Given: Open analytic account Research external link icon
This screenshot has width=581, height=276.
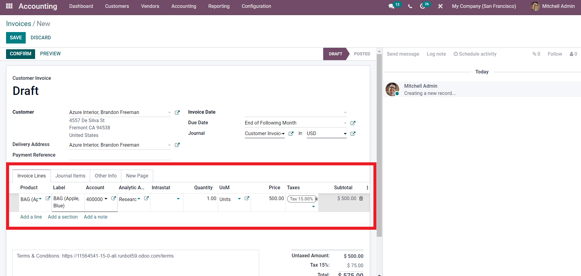Looking at the screenshot, I should (x=146, y=198).
